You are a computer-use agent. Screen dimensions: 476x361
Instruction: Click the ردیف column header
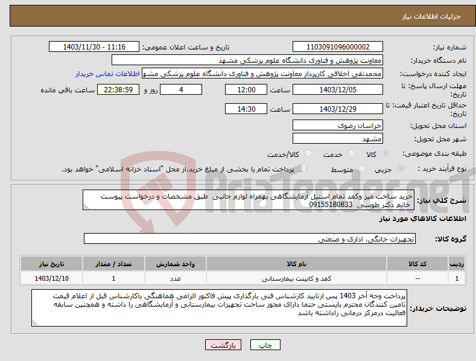click(457, 264)
